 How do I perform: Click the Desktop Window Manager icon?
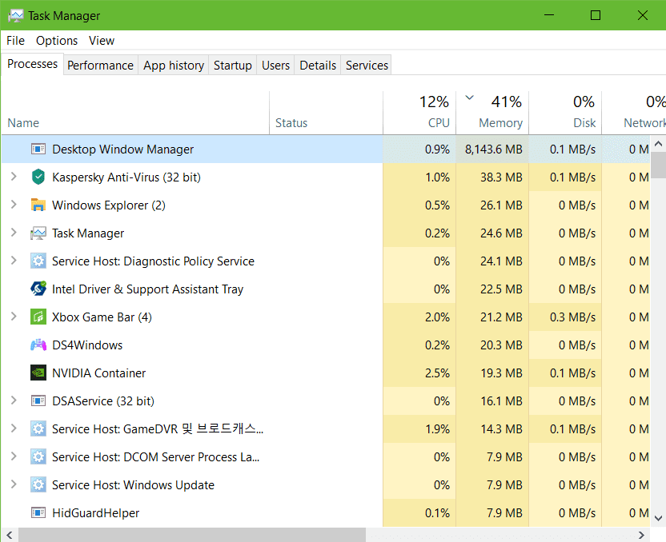pos(38,149)
